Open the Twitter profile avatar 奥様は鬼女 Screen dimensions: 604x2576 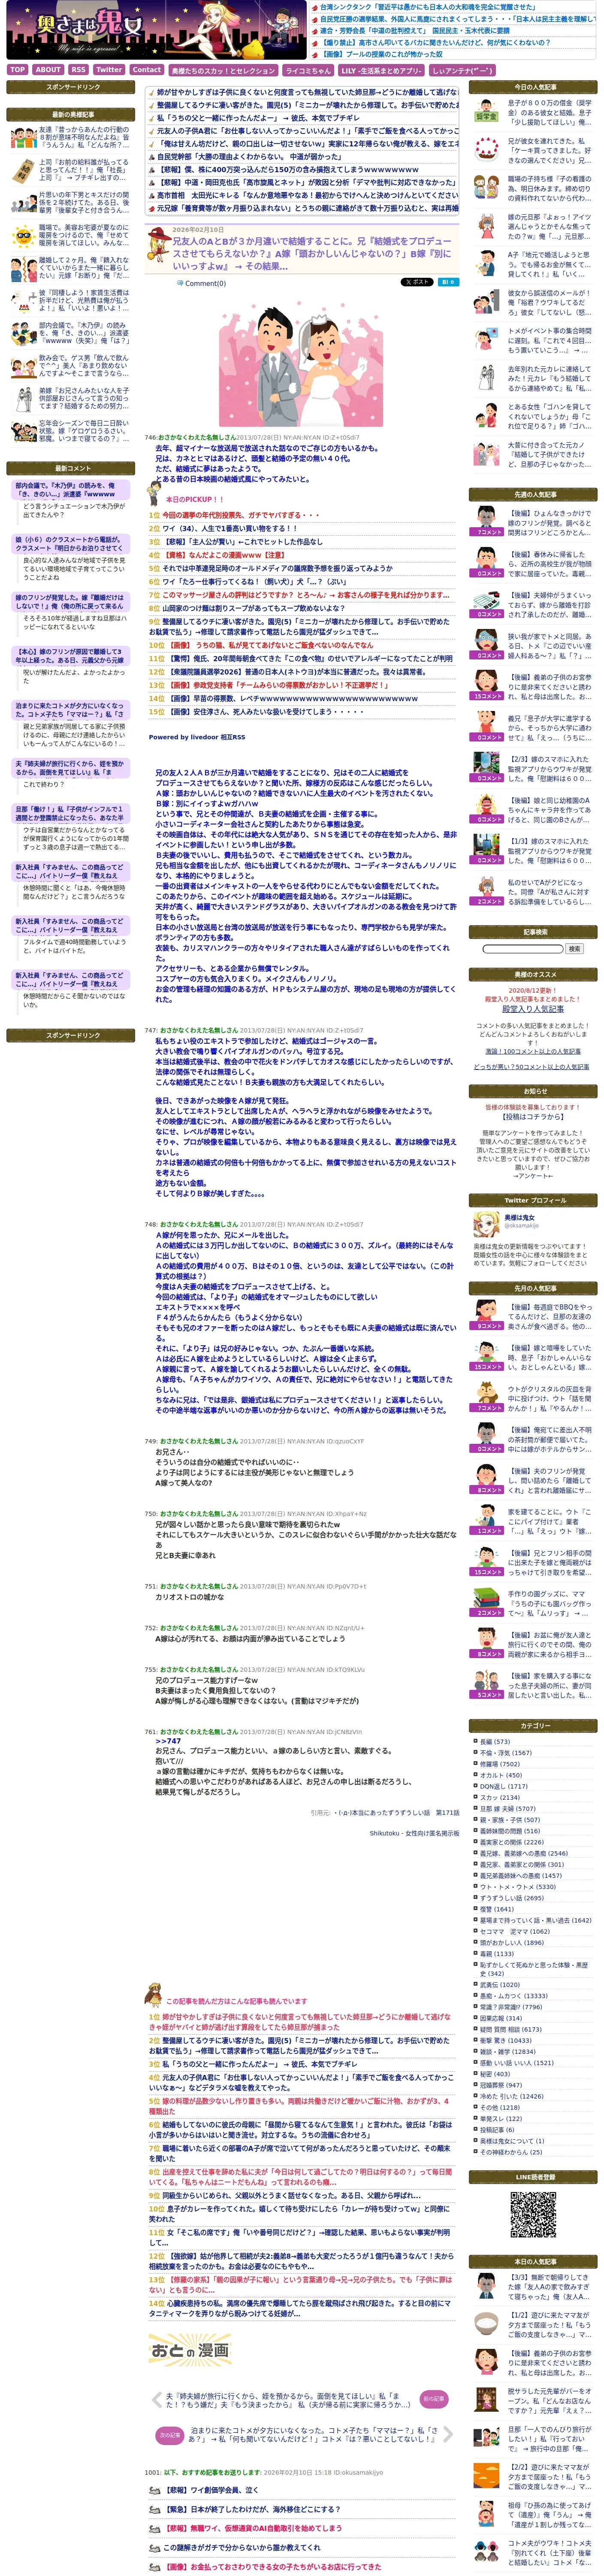485,1223
